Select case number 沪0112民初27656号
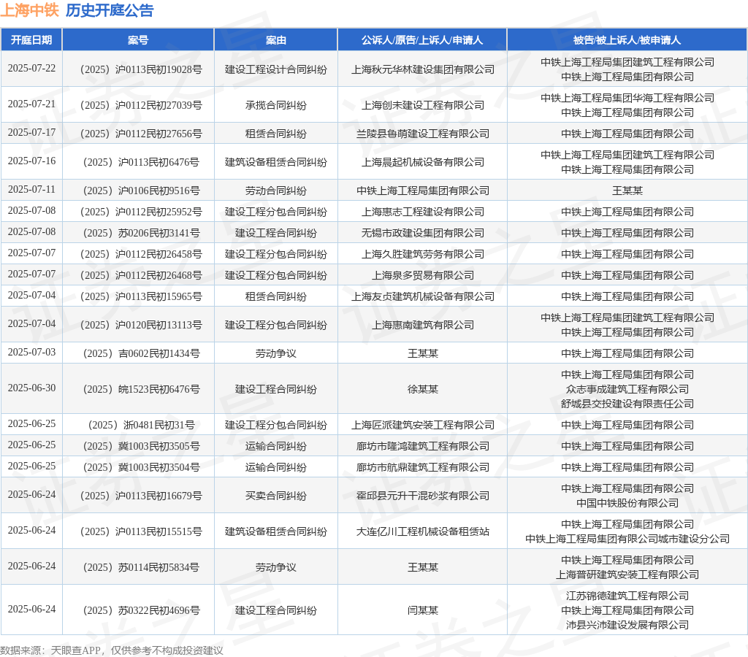Viewport: 748px width, 657px height. point(141,134)
